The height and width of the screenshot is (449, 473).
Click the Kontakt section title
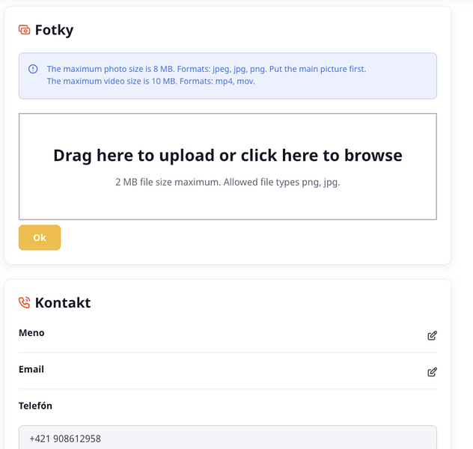pos(63,303)
